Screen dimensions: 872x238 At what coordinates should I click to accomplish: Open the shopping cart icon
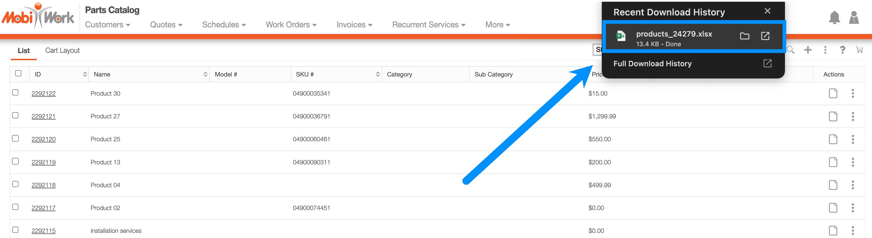[859, 50]
